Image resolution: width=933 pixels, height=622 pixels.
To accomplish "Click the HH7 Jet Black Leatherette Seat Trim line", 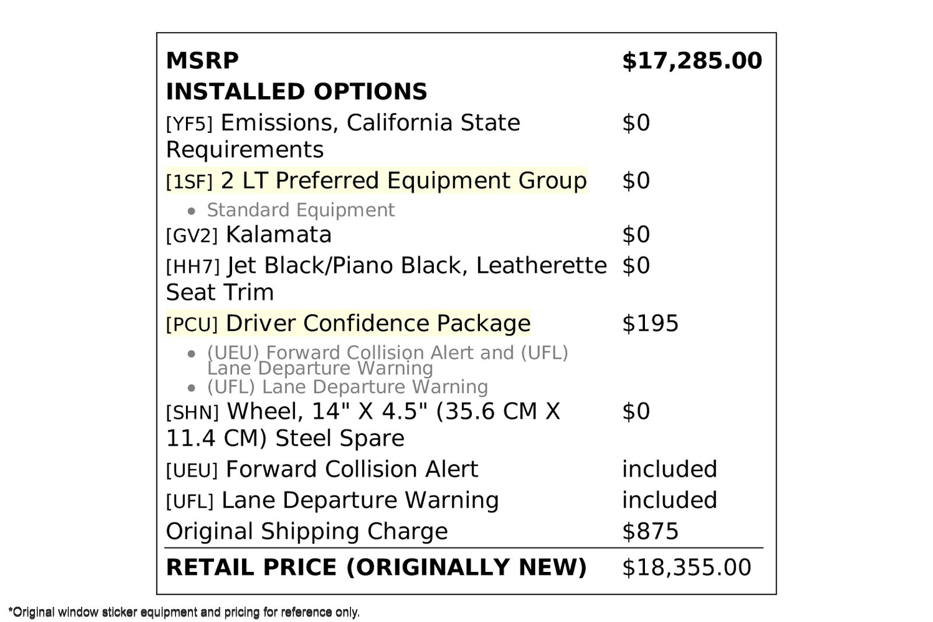I will coord(386,266).
